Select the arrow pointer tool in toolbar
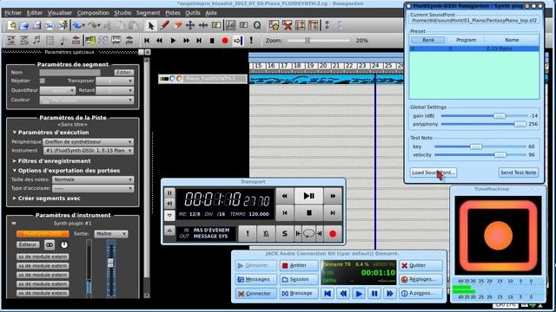Image resolution: width=556 pixels, height=312 pixels. pos(150,25)
